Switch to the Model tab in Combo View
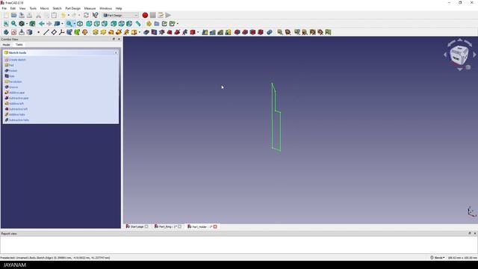 coord(7,45)
